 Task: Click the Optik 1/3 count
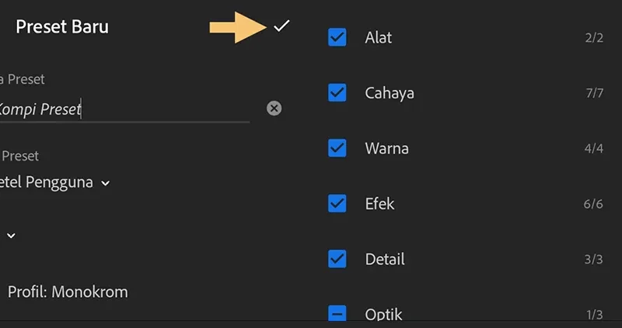595,315
